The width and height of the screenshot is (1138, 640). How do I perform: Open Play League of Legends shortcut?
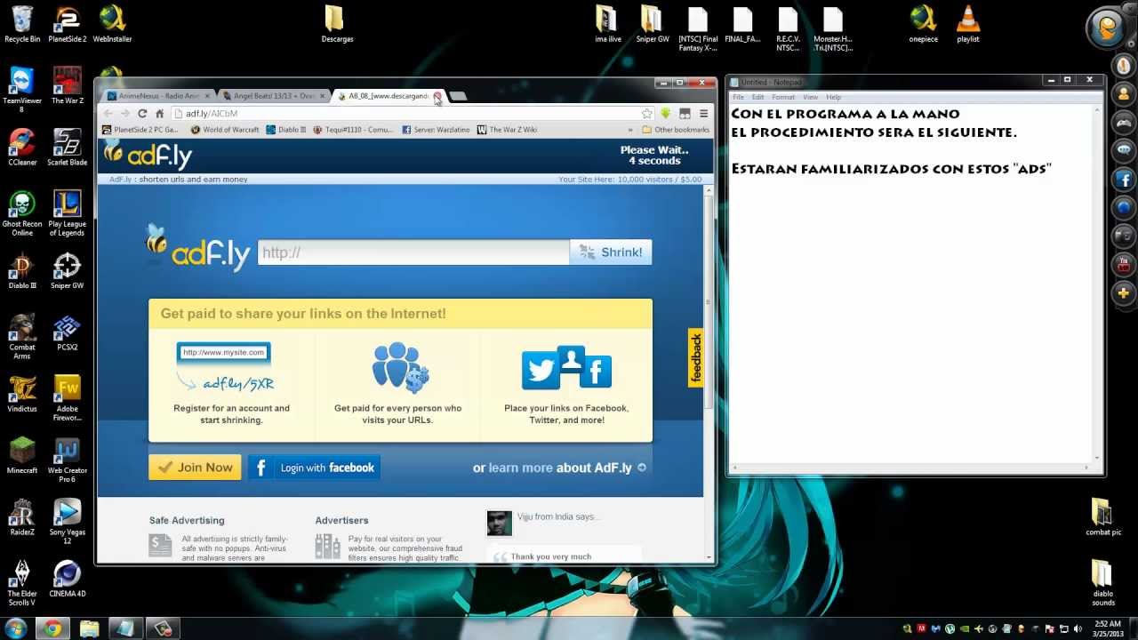(67, 213)
